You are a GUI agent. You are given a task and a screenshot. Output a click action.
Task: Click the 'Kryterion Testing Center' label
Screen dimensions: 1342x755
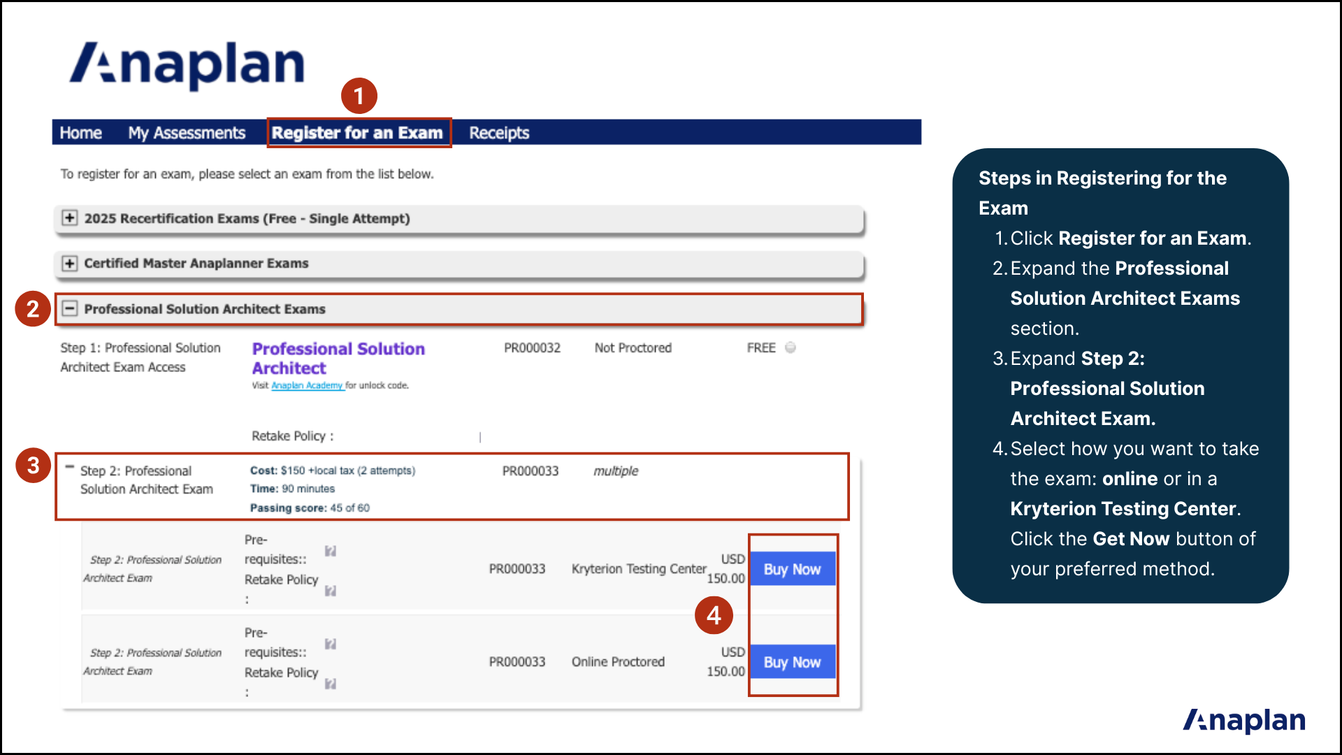tap(639, 568)
